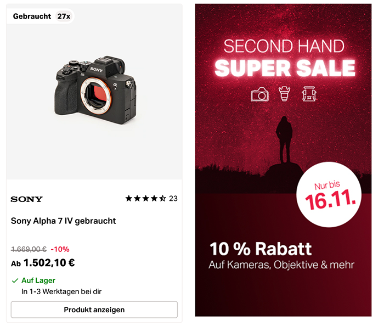Open the Sony Alpha 7 IV gebraucht title
The image size is (384, 326).
(x=64, y=221)
